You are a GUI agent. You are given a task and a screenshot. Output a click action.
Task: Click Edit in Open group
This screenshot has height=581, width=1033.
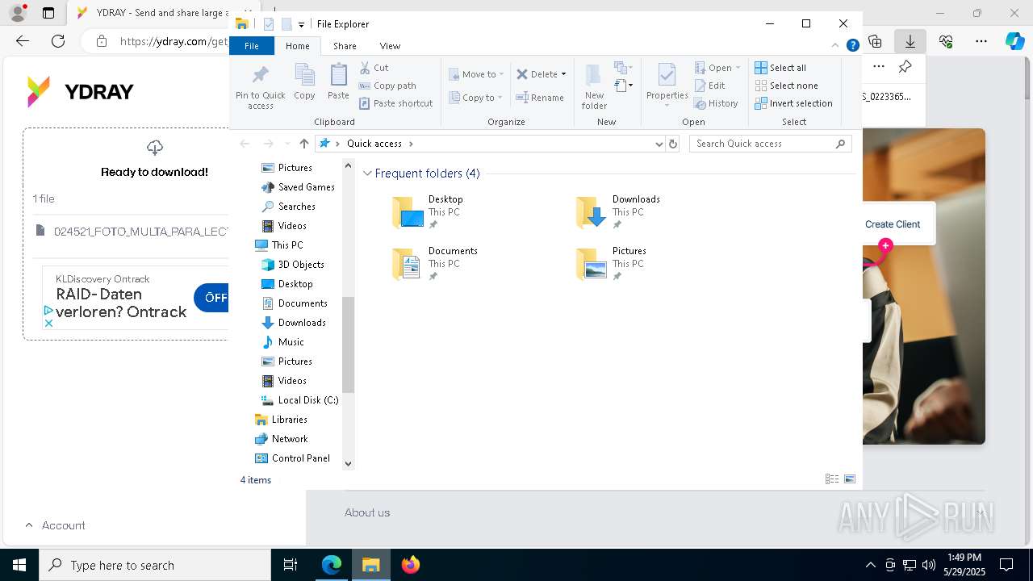[x=709, y=86]
